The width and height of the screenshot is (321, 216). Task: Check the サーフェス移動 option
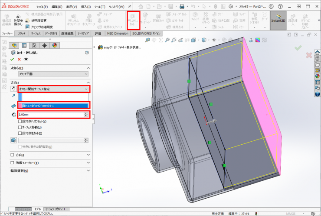coord(20,127)
